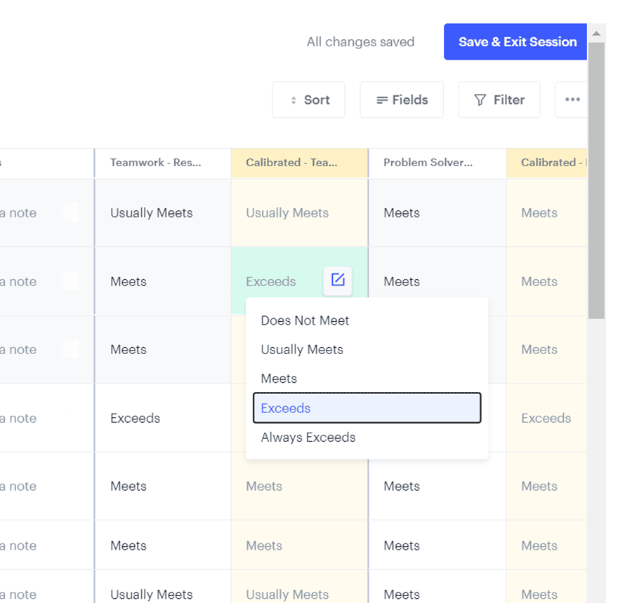Click the scrollbar up arrow
The image size is (632, 603).
[x=596, y=34]
